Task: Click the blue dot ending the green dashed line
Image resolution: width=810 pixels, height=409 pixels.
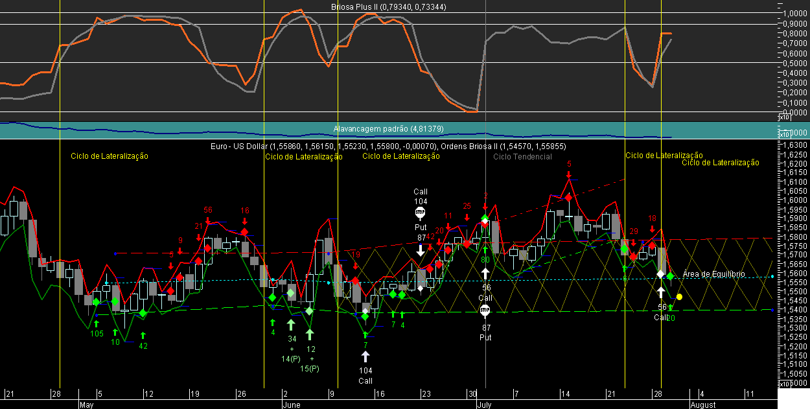Action: click(772, 310)
